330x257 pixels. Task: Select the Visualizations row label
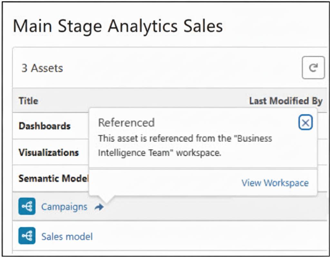48,152
